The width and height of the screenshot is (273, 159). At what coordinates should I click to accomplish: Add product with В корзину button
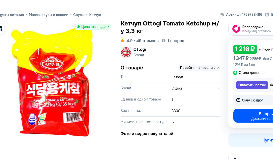point(253,116)
